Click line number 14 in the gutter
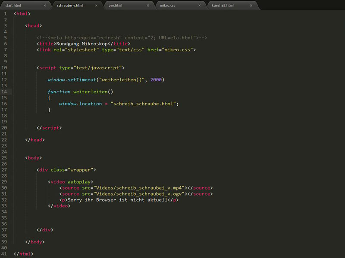The image size is (345, 258). pos(4,92)
